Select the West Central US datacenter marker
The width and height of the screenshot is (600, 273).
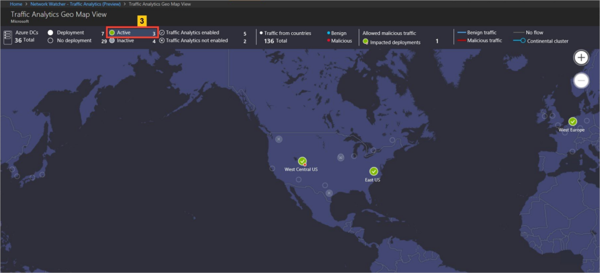[x=302, y=161]
